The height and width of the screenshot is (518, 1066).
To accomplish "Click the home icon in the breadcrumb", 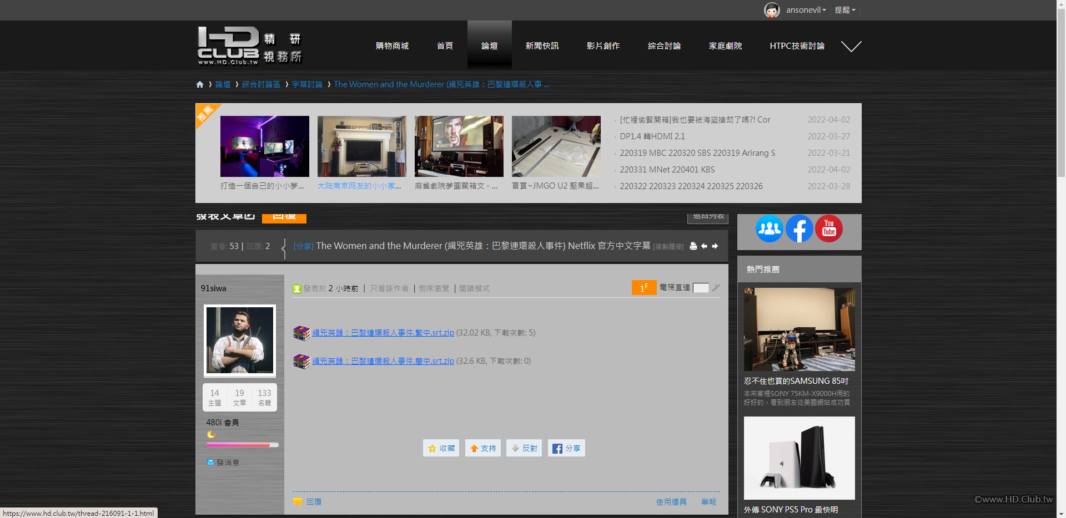I will pos(200,84).
